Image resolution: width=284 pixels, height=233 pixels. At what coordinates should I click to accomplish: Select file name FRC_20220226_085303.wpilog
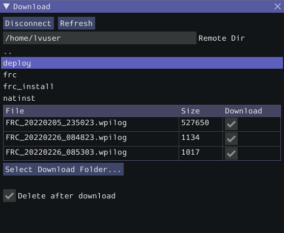(66, 153)
